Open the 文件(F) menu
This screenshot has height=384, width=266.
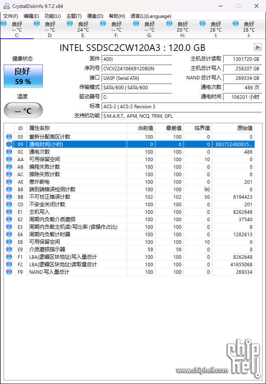coord(11,16)
